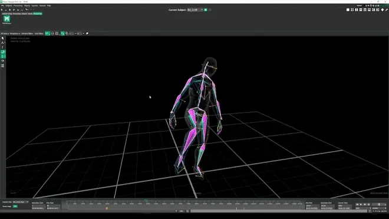Image resolution: width=389 pixels, height=219 pixels.
Task: Click the single-pane layout icon top right
Action: point(348,9)
